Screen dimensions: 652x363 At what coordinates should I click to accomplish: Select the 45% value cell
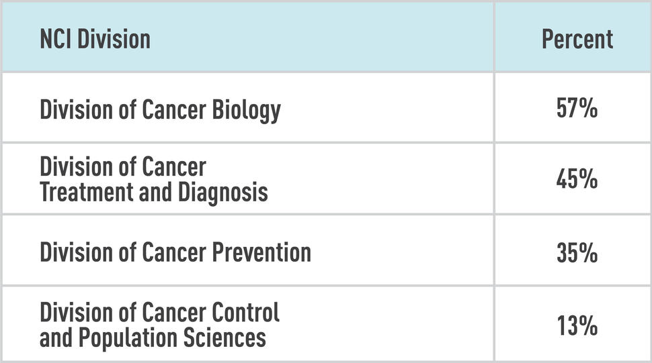point(577,180)
